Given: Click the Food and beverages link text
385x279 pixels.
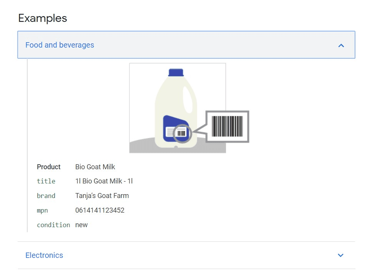Looking at the screenshot, I should 59,45.
